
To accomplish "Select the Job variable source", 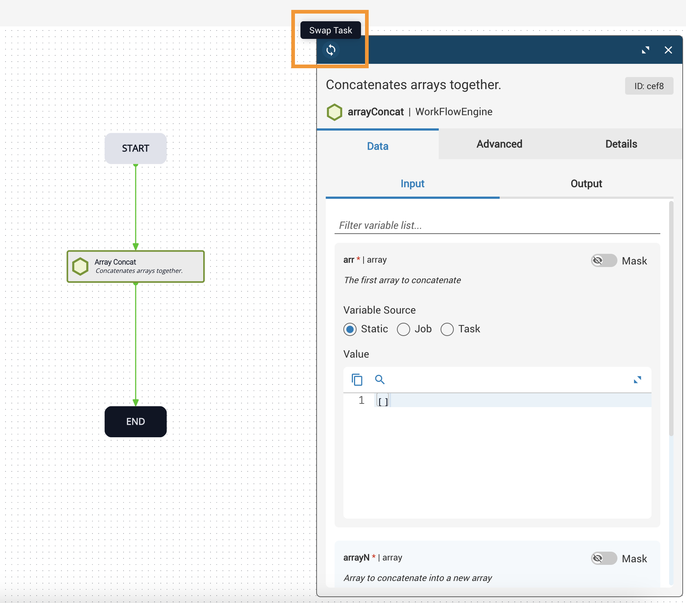I will tap(404, 329).
